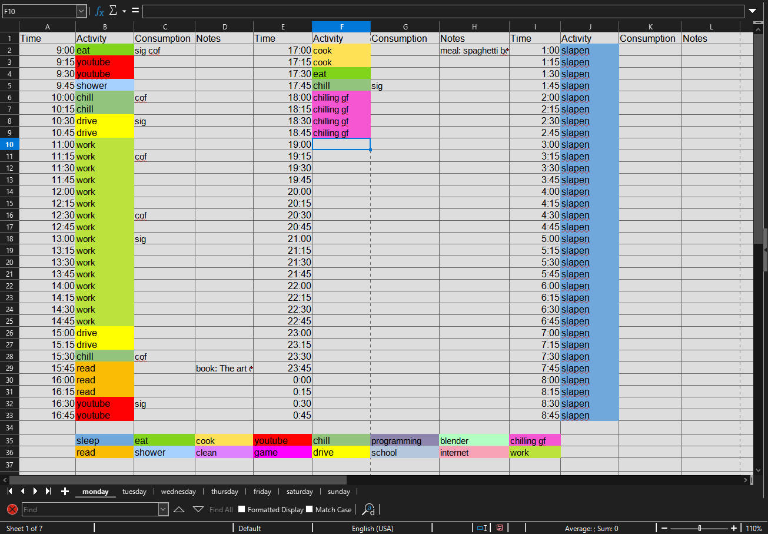The image size is (768, 534).
Task: Click English (USA) language status field
Action: point(373,528)
